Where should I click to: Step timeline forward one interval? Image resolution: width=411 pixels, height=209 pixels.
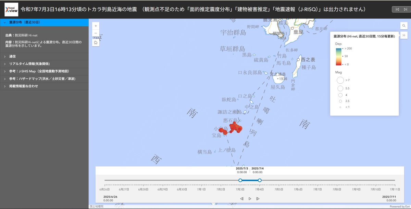[x=258, y=198]
